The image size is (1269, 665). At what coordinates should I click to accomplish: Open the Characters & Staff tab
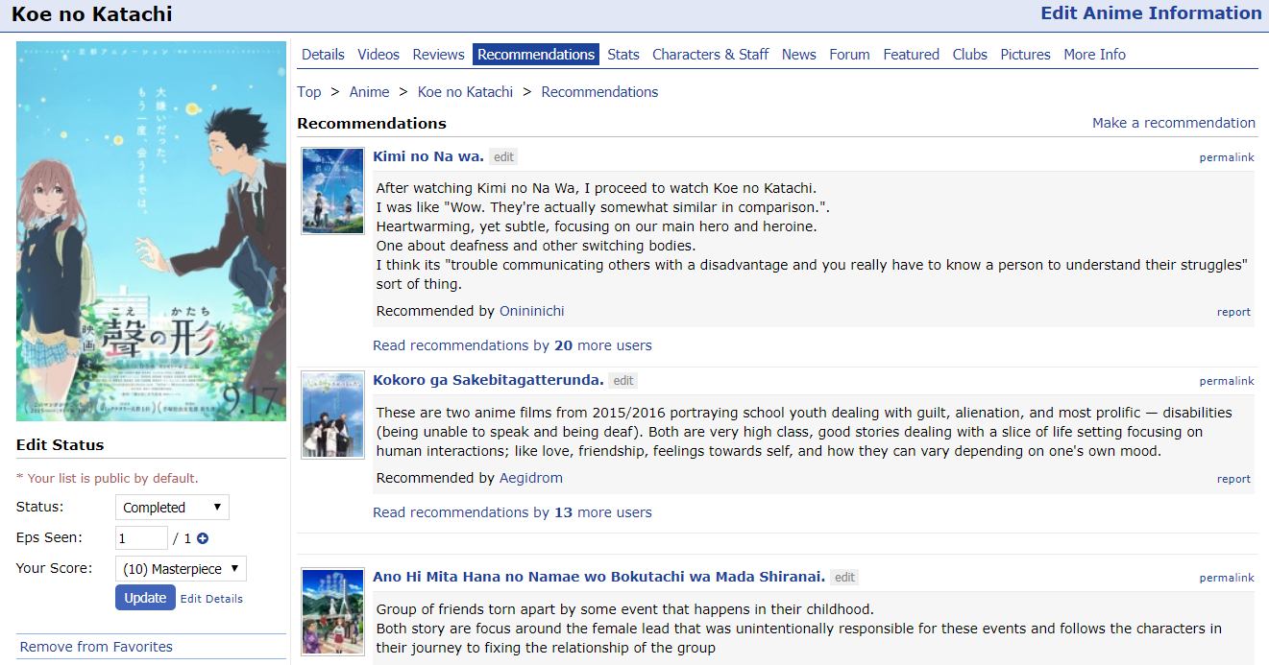710,55
